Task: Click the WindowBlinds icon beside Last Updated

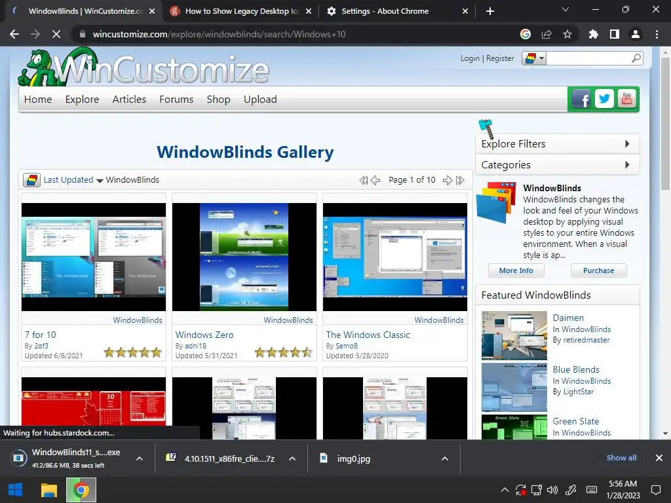Action: click(x=31, y=180)
